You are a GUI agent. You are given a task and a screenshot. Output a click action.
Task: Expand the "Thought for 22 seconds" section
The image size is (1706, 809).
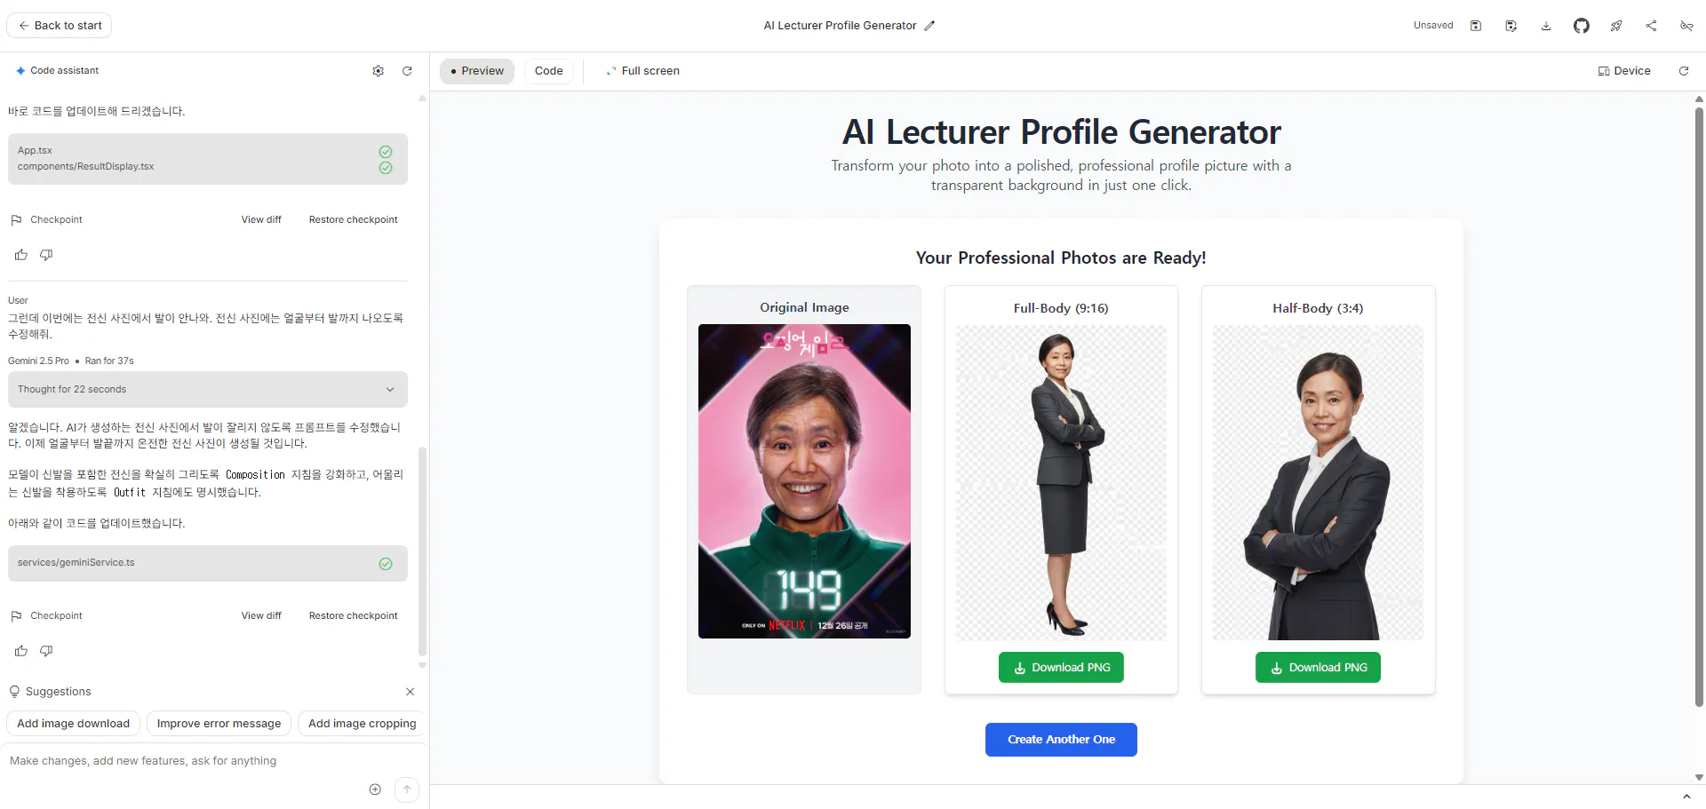click(207, 389)
